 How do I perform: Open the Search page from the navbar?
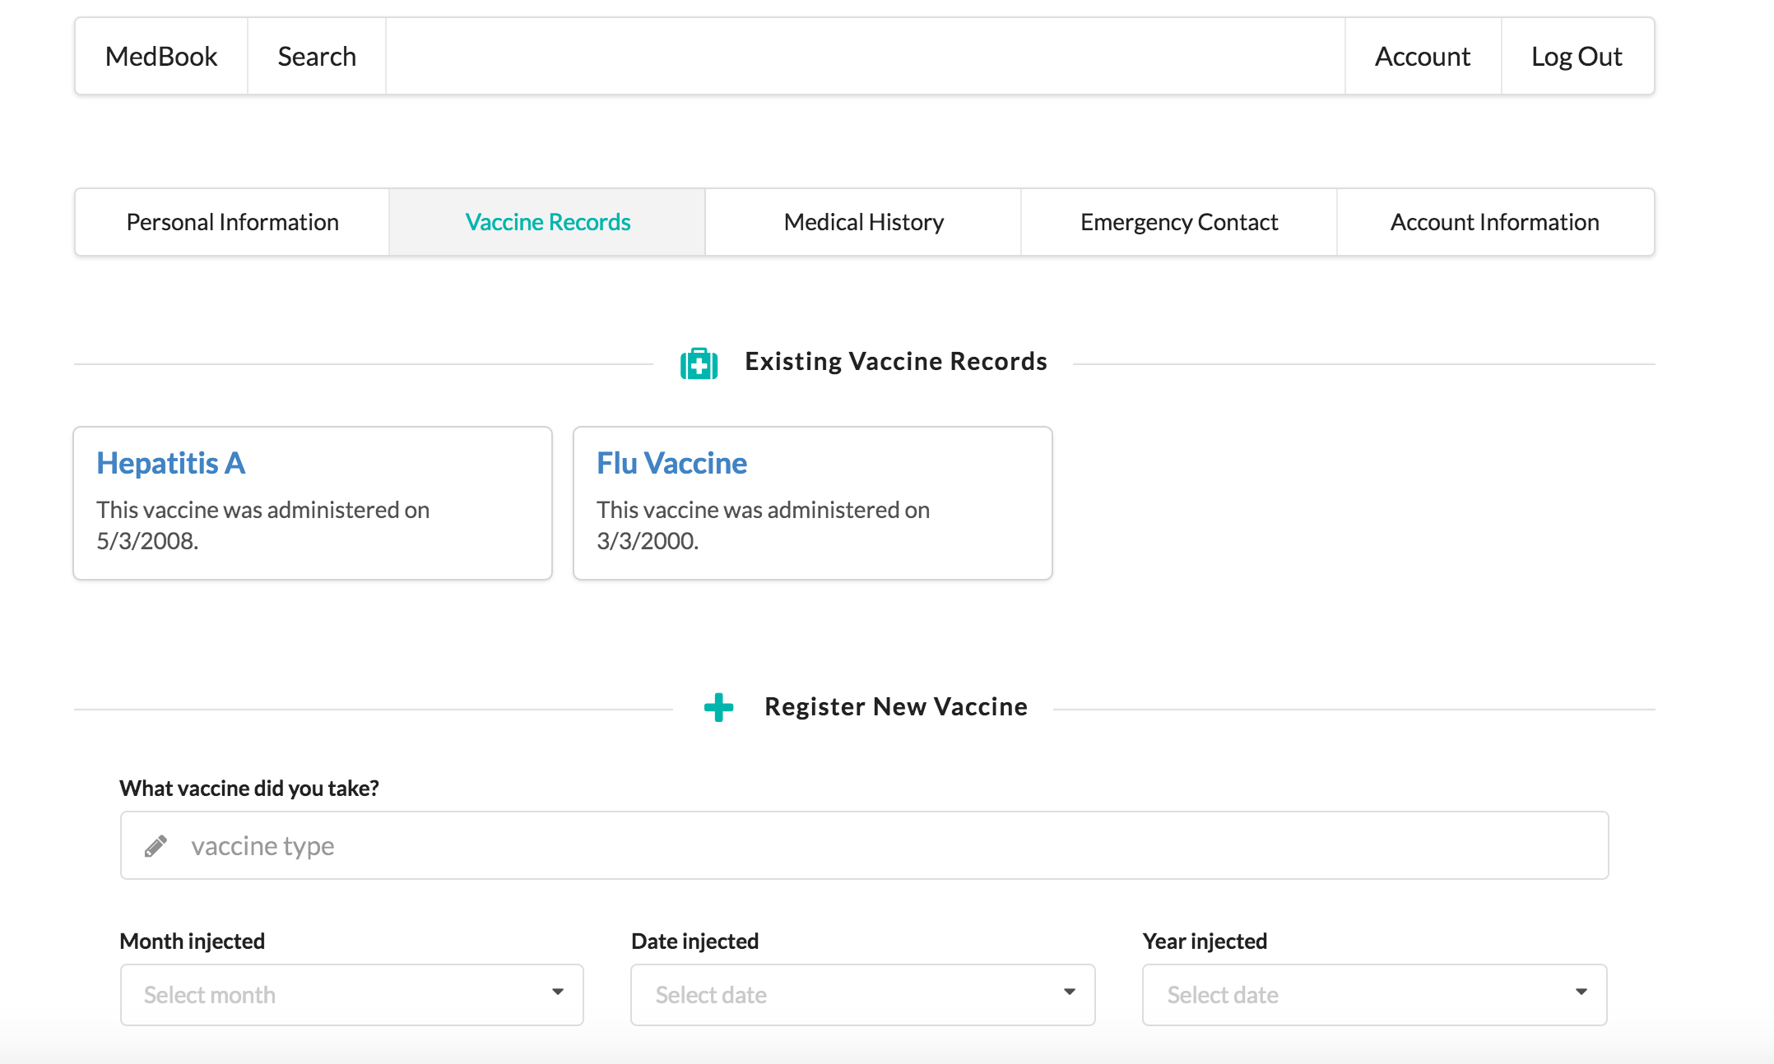pyautogui.click(x=317, y=57)
